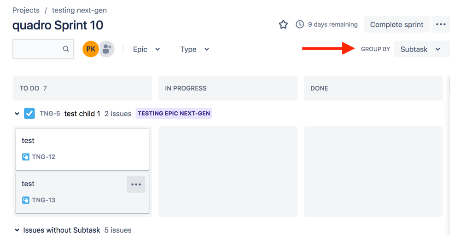Click the GROUP BY label
The height and width of the screenshot is (235, 460).
(376, 49)
